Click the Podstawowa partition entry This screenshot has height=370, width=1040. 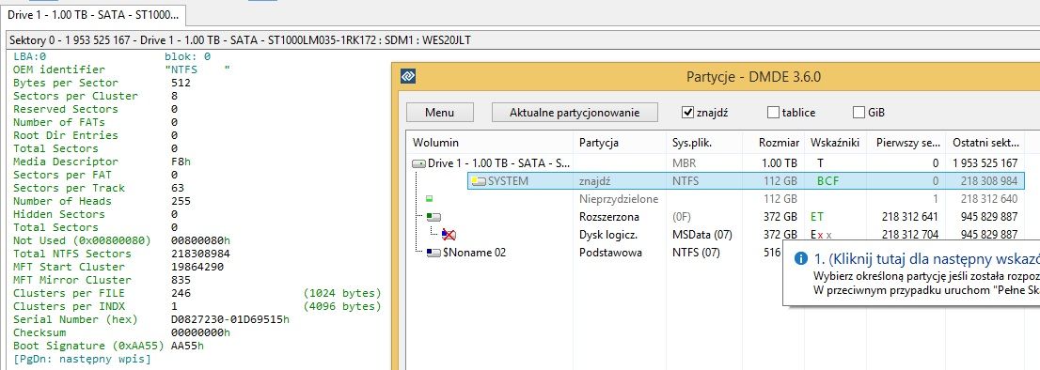610,253
